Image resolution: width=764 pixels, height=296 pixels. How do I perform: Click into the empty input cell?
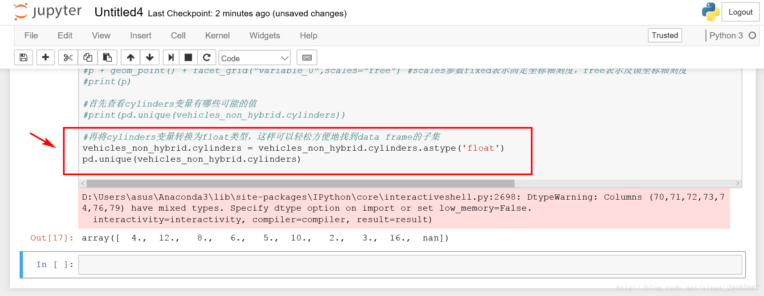coord(410,265)
